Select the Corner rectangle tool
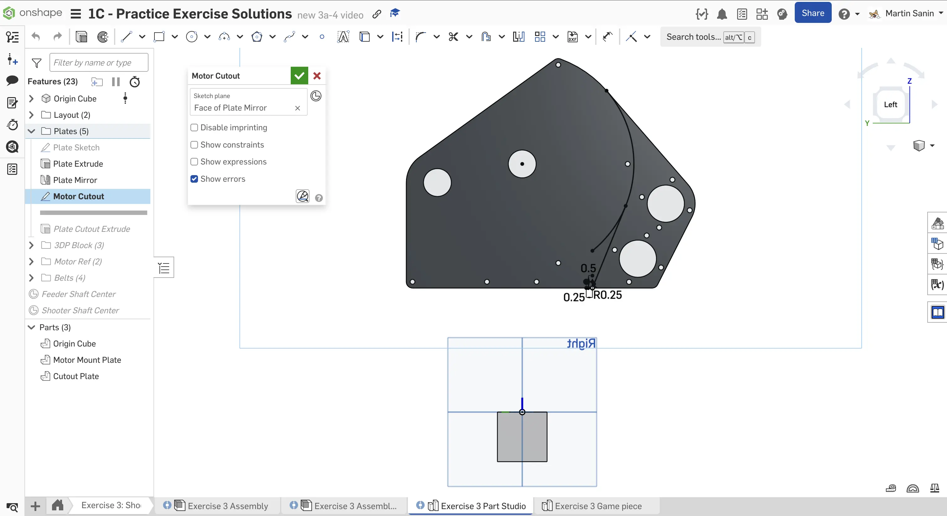 click(159, 37)
